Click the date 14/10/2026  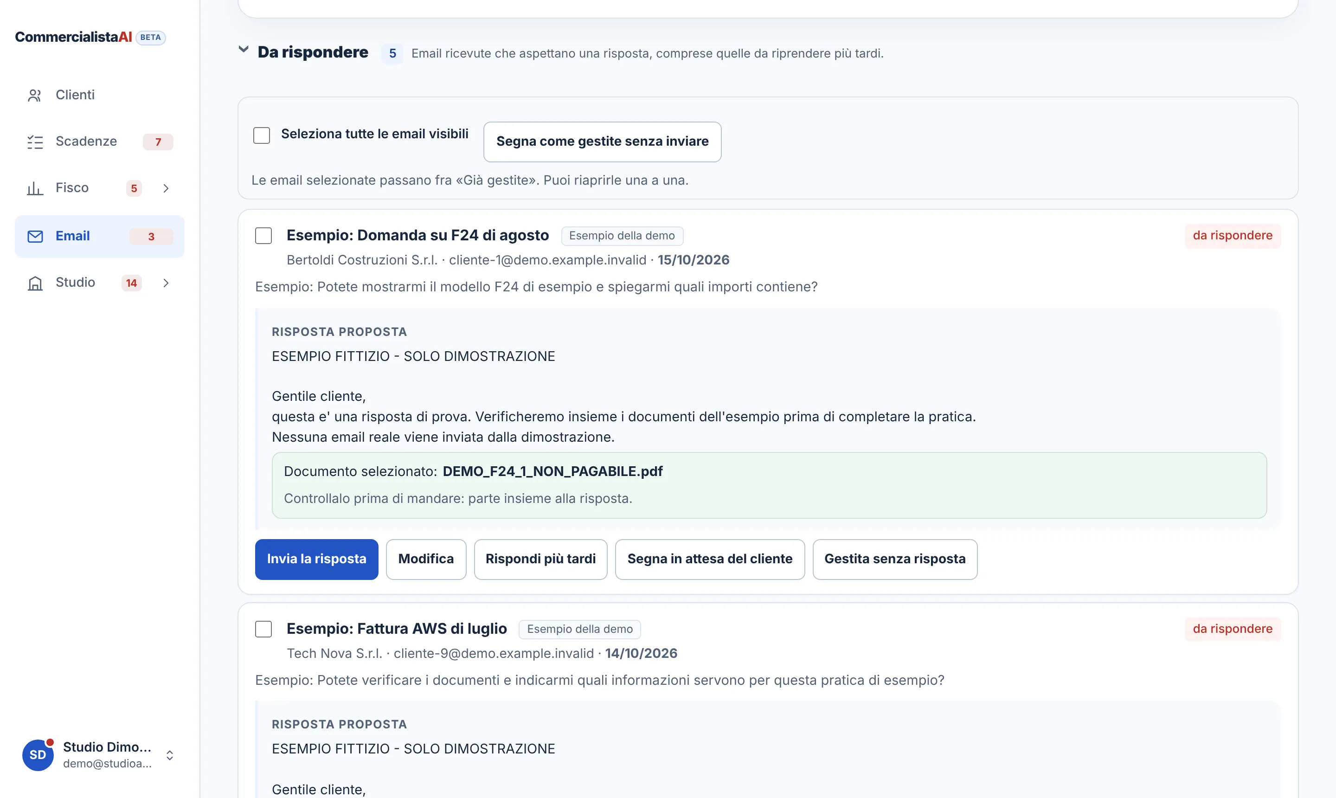tap(642, 653)
